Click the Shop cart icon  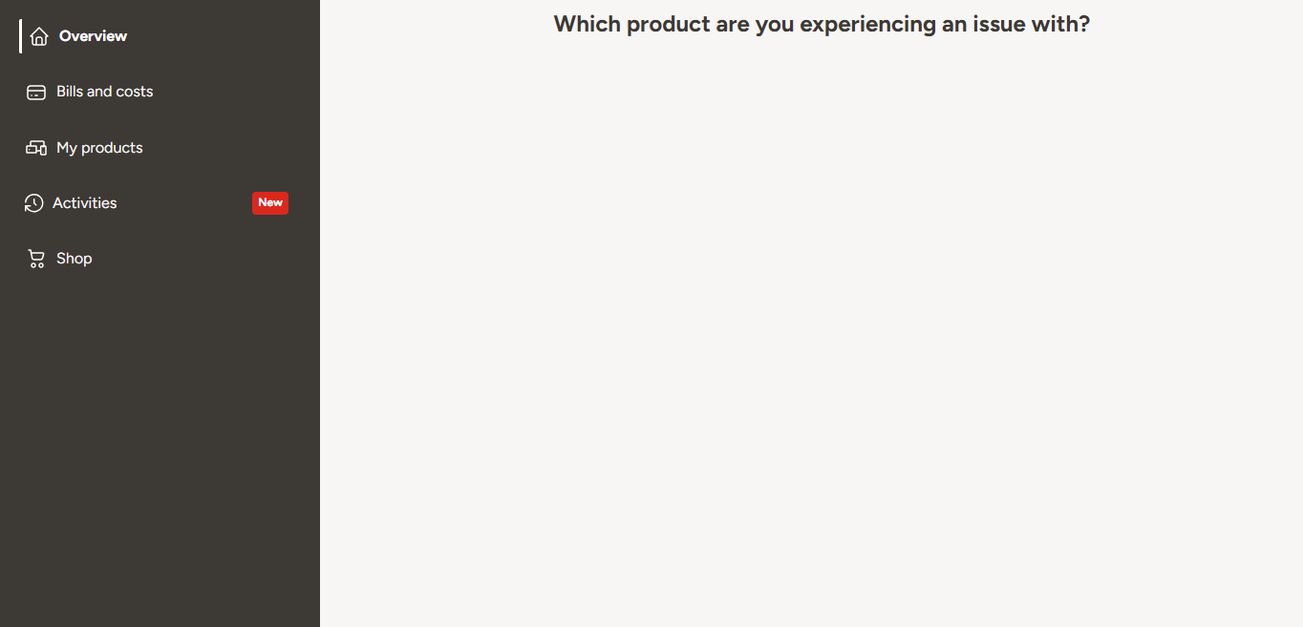[36, 259]
